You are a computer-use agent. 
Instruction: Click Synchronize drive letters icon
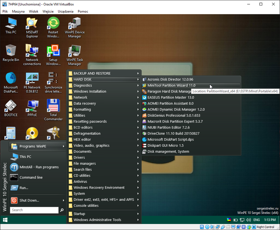coord(53,83)
